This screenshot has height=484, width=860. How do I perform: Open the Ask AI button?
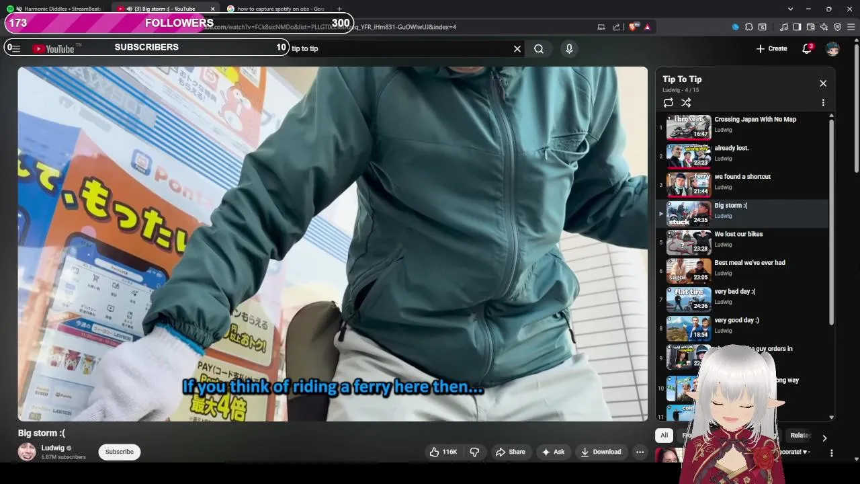(x=553, y=452)
